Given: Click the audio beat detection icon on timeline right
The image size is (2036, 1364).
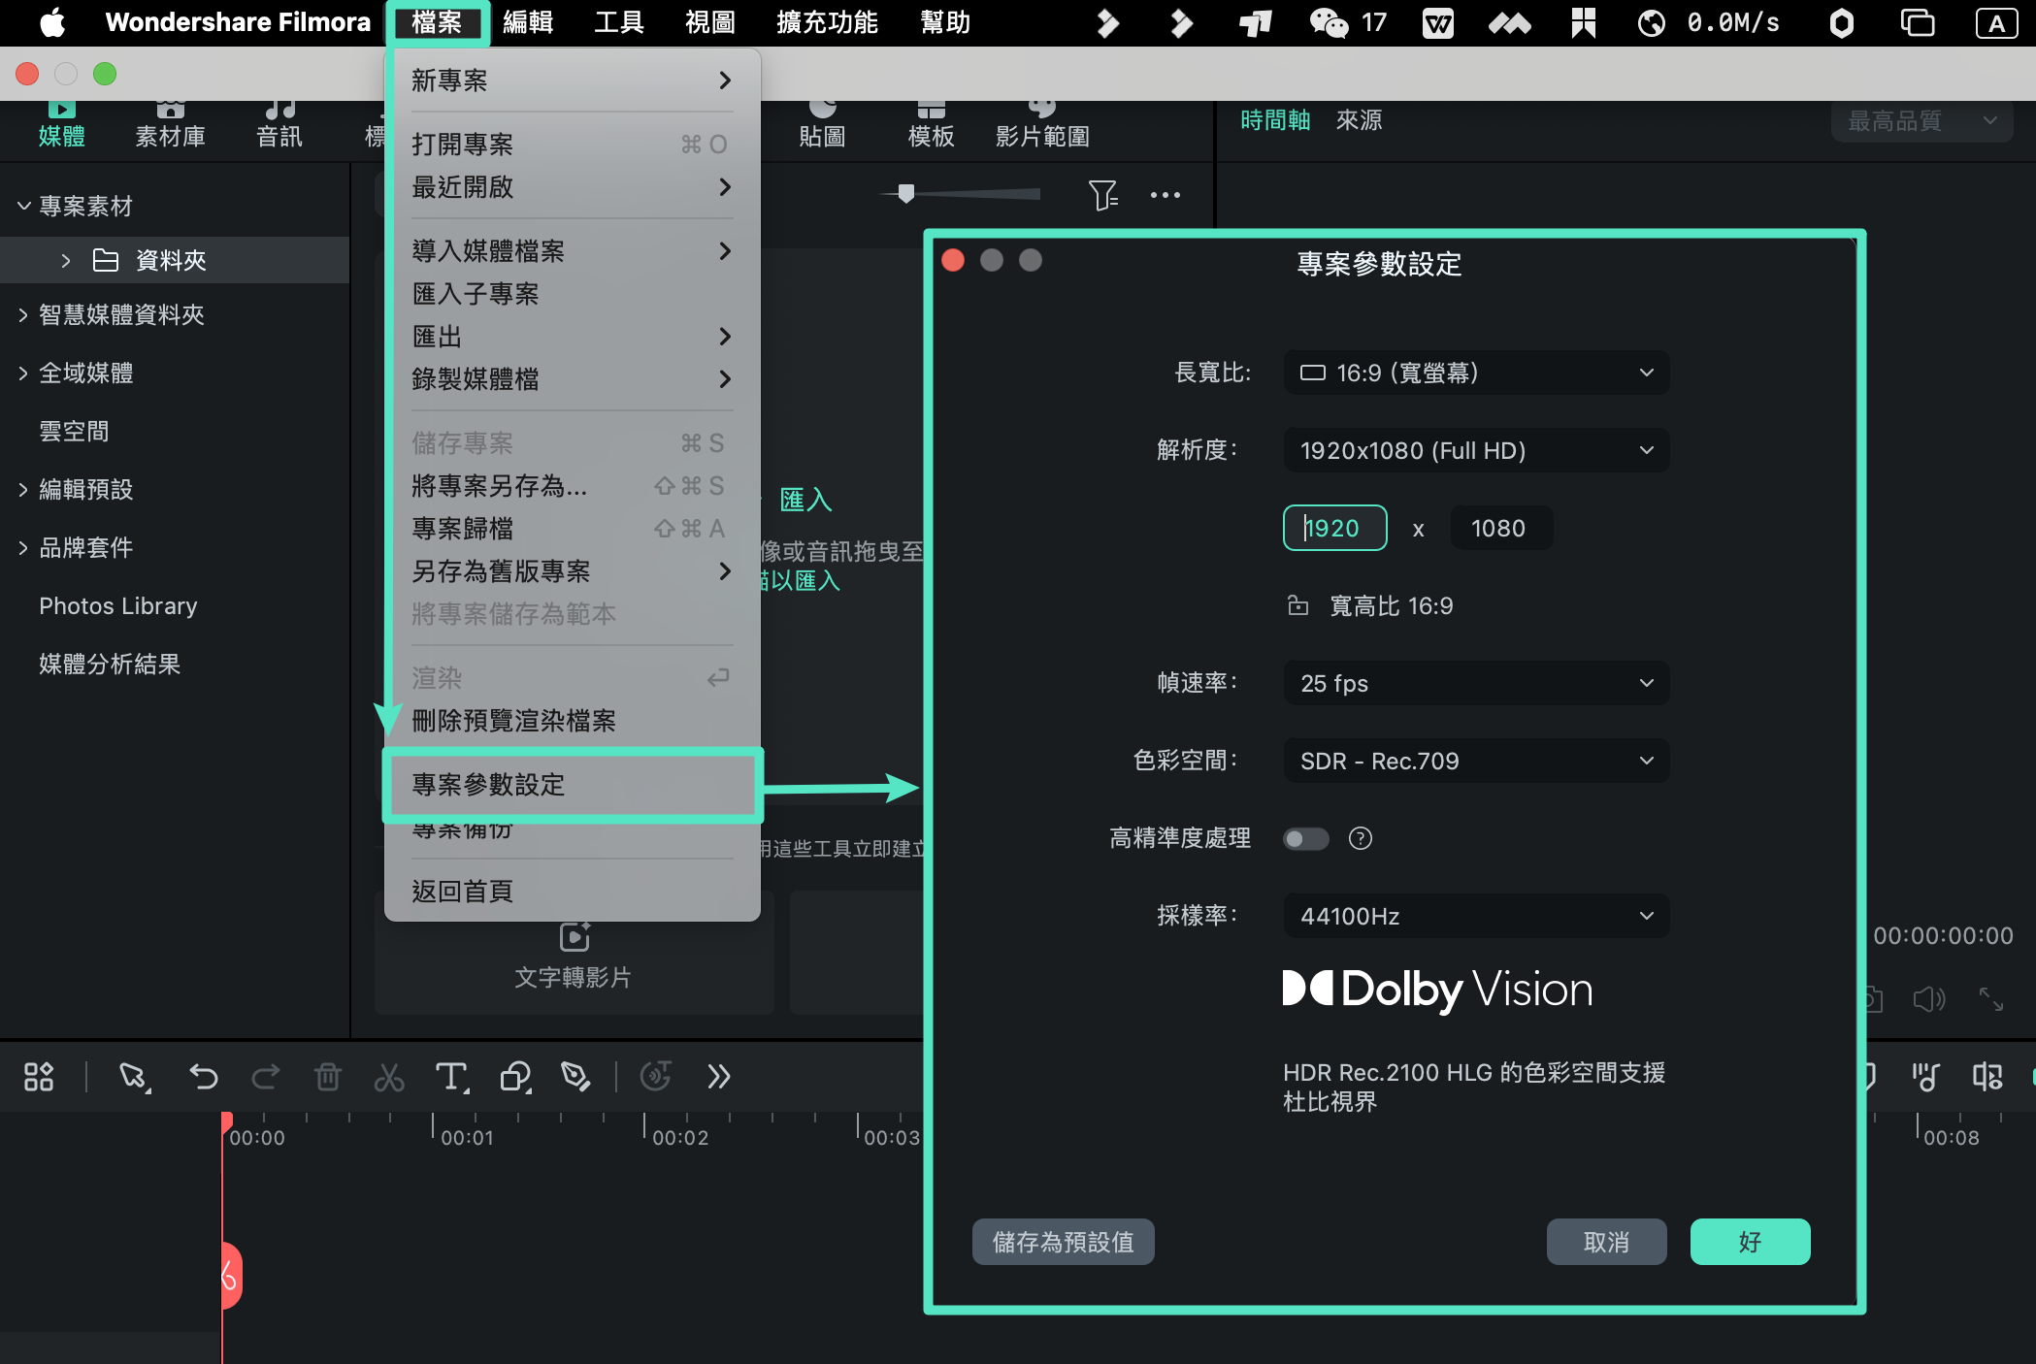Looking at the screenshot, I should (1925, 1077).
